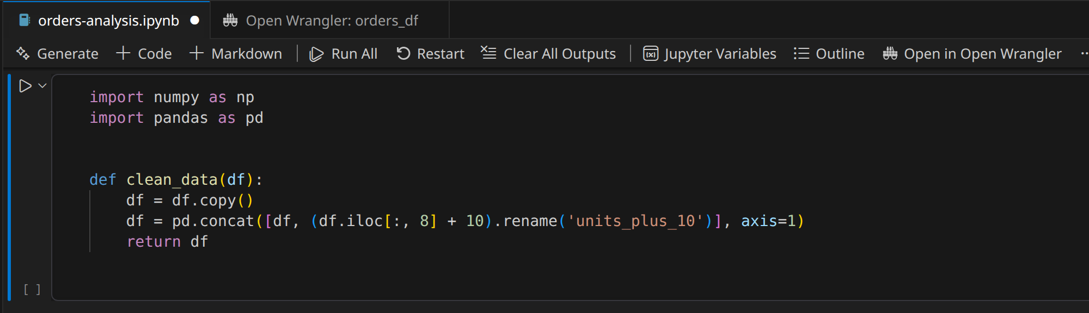Screen dimensions: 1089x313
Task: Open the more actions ellipsis menu
Action: click(x=1084, y=53)
